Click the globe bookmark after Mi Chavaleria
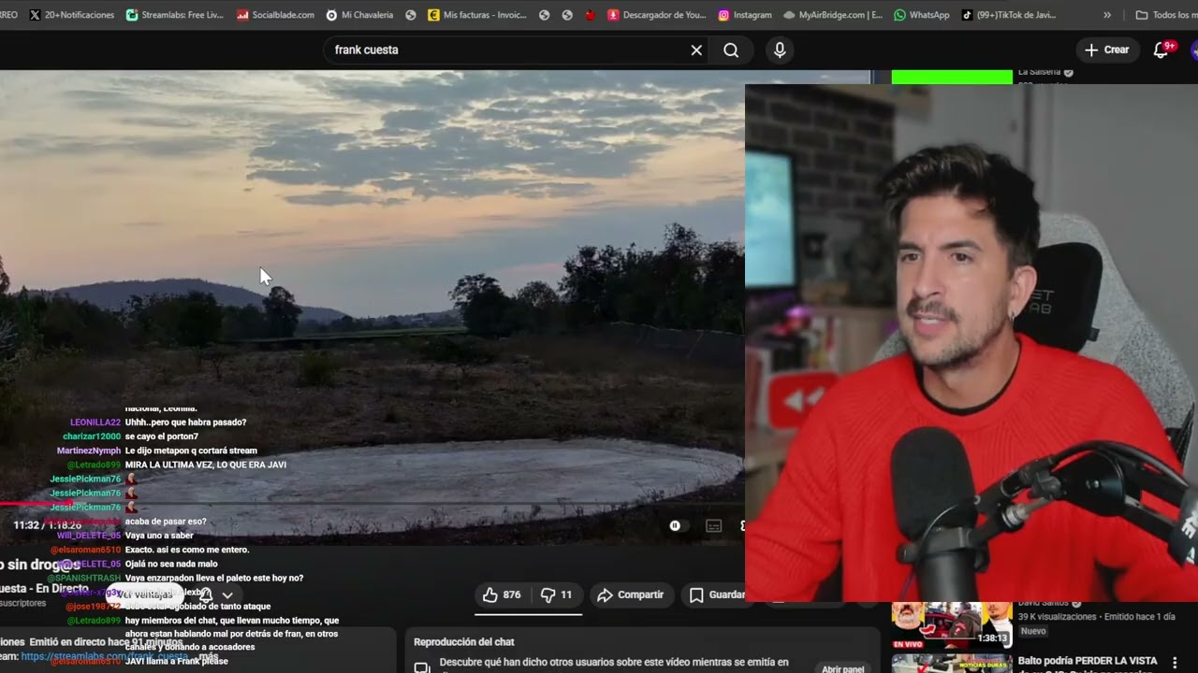 click(411, 15)
